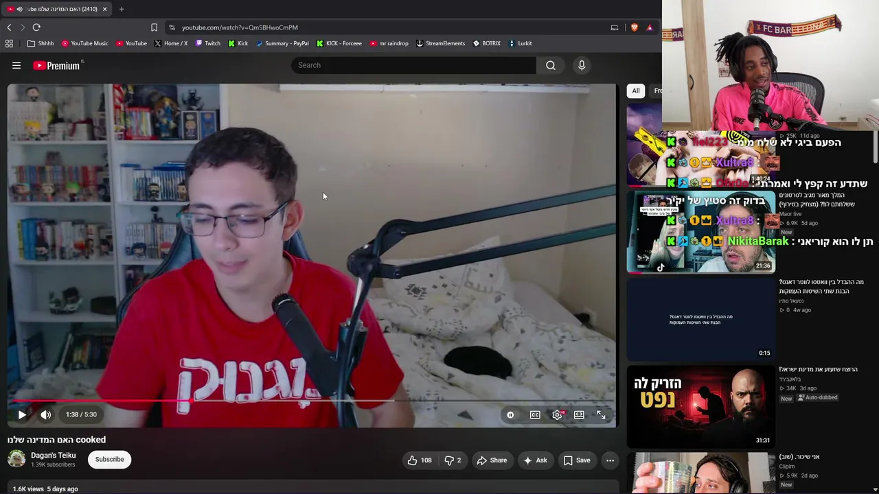Reload the page with refresh icon

tap(36, 27)
